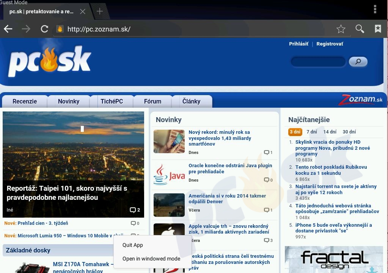Open comments on Taipei 101 report
The image size is (388, 273).
135,210
